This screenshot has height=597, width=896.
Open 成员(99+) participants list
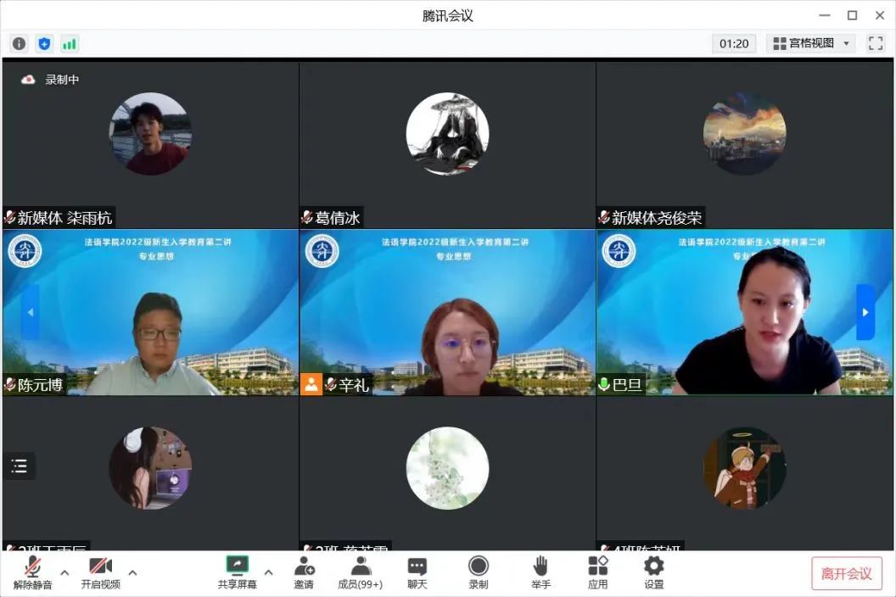coord(360,572)
